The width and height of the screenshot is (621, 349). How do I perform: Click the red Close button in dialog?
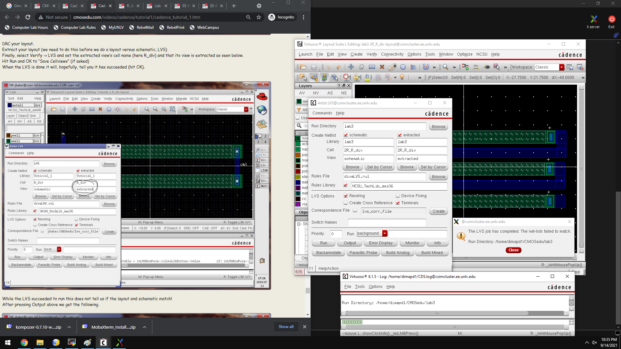tap(513, 250)
